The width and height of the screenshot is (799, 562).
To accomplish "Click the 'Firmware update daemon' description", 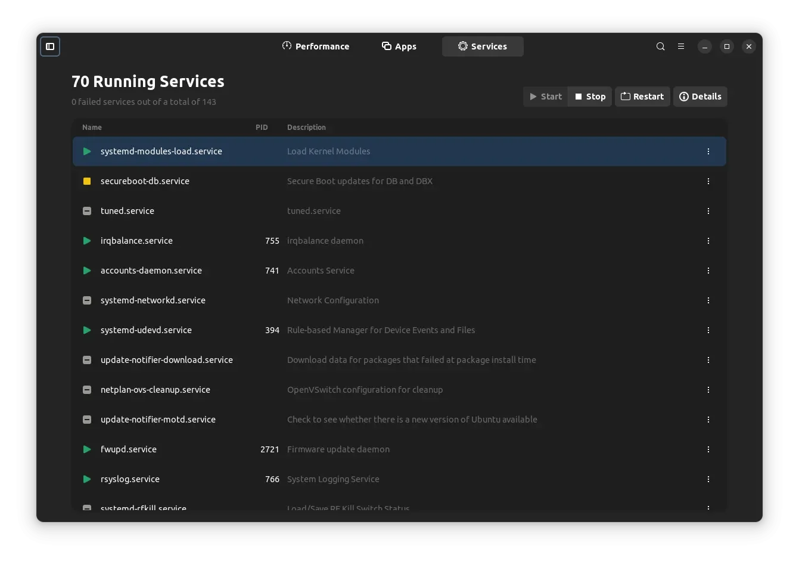I will point(338,449).
